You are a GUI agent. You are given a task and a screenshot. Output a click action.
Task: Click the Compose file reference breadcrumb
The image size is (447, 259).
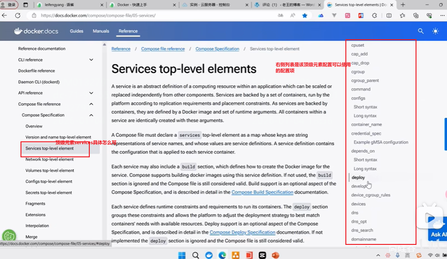pos(163,49)
